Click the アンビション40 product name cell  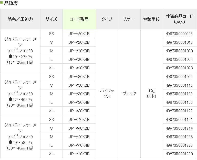pos(20,136)
